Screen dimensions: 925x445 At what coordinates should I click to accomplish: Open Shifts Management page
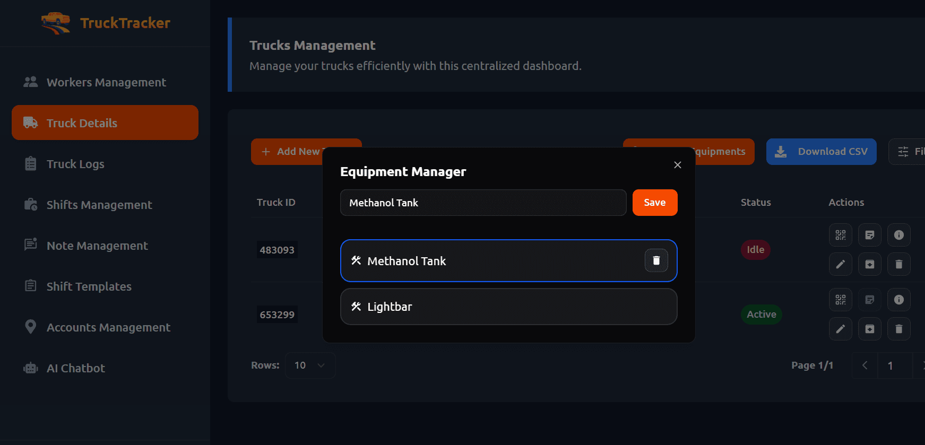[x=99, y=205]
